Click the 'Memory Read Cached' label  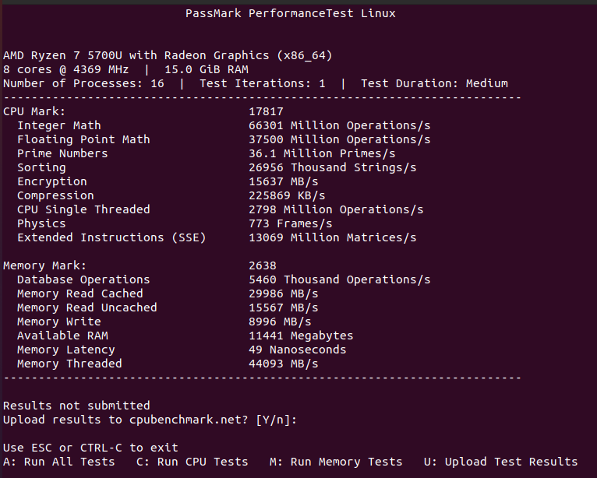pyautogui.click(x=80, y=293)
